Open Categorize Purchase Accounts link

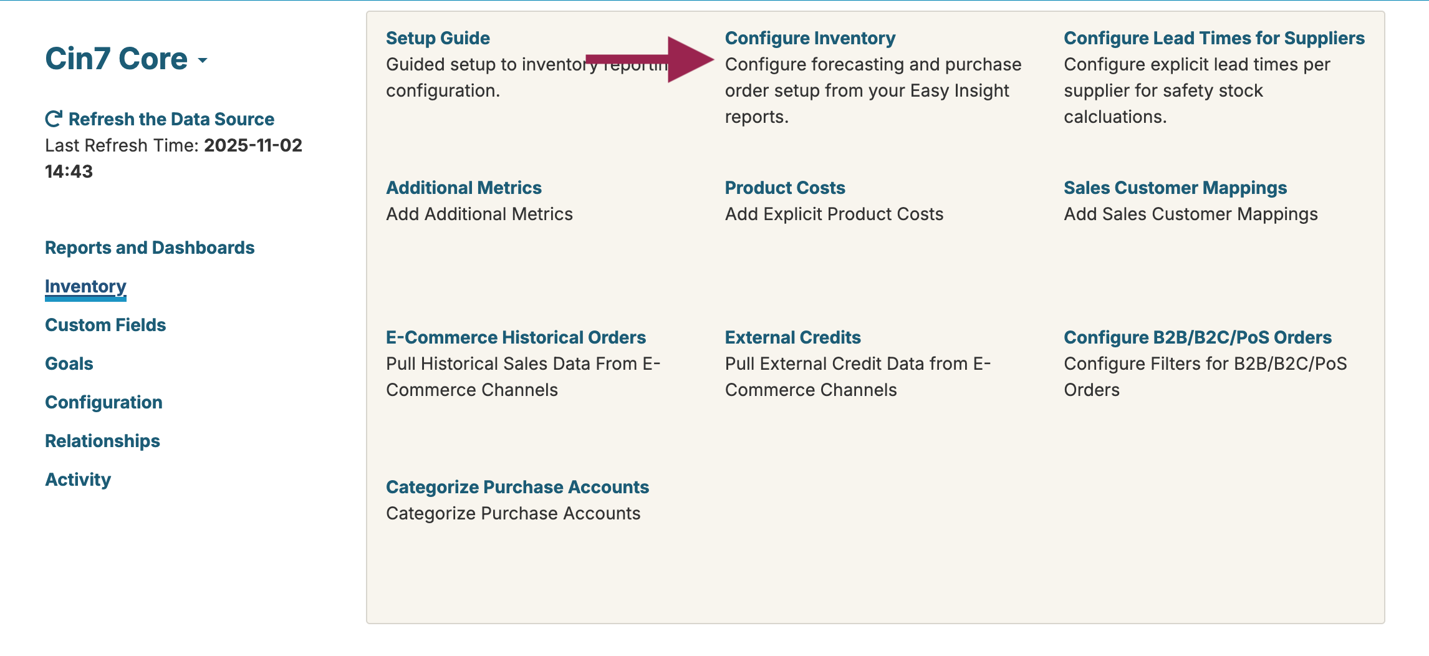pos(517,487)
